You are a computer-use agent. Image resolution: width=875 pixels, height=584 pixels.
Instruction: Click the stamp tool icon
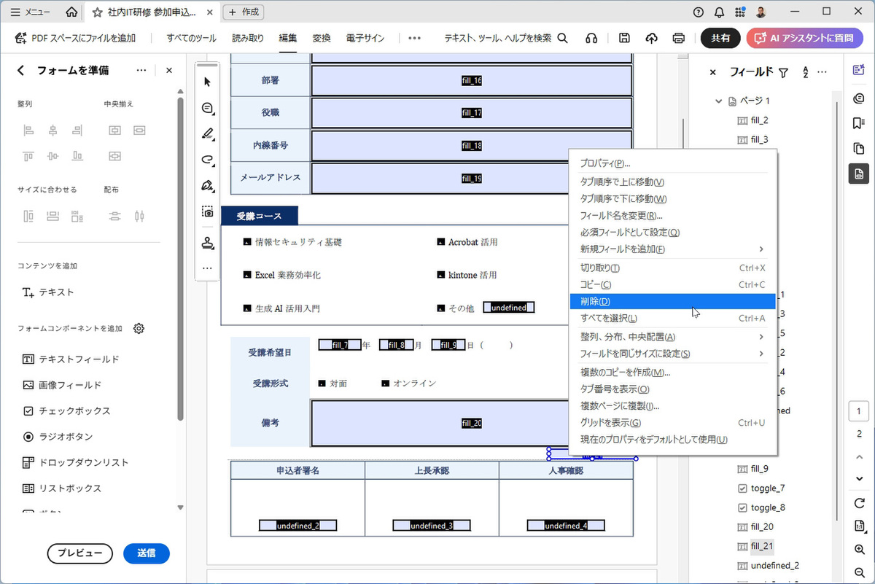pos(207,243)
